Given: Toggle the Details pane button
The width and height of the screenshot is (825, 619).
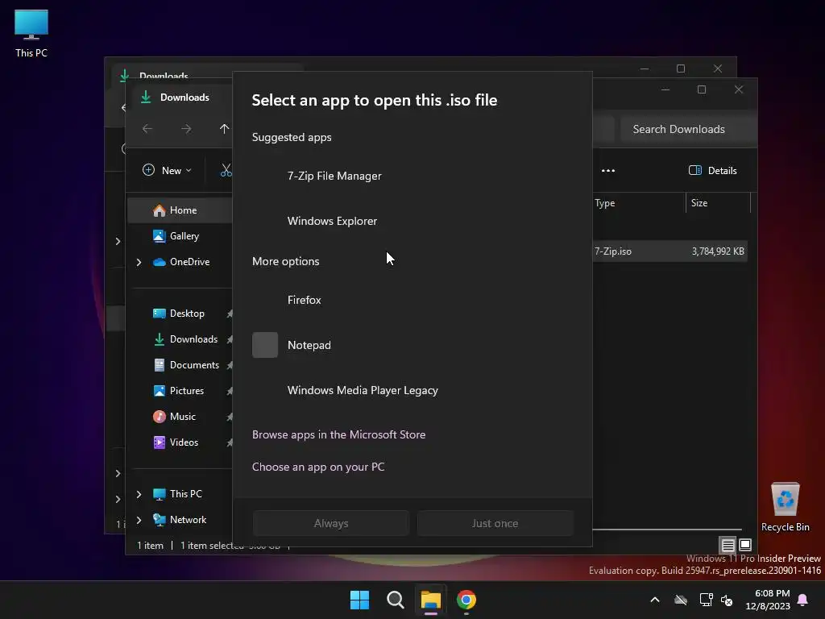Looking at the screenshot, I should click(712, 171).
